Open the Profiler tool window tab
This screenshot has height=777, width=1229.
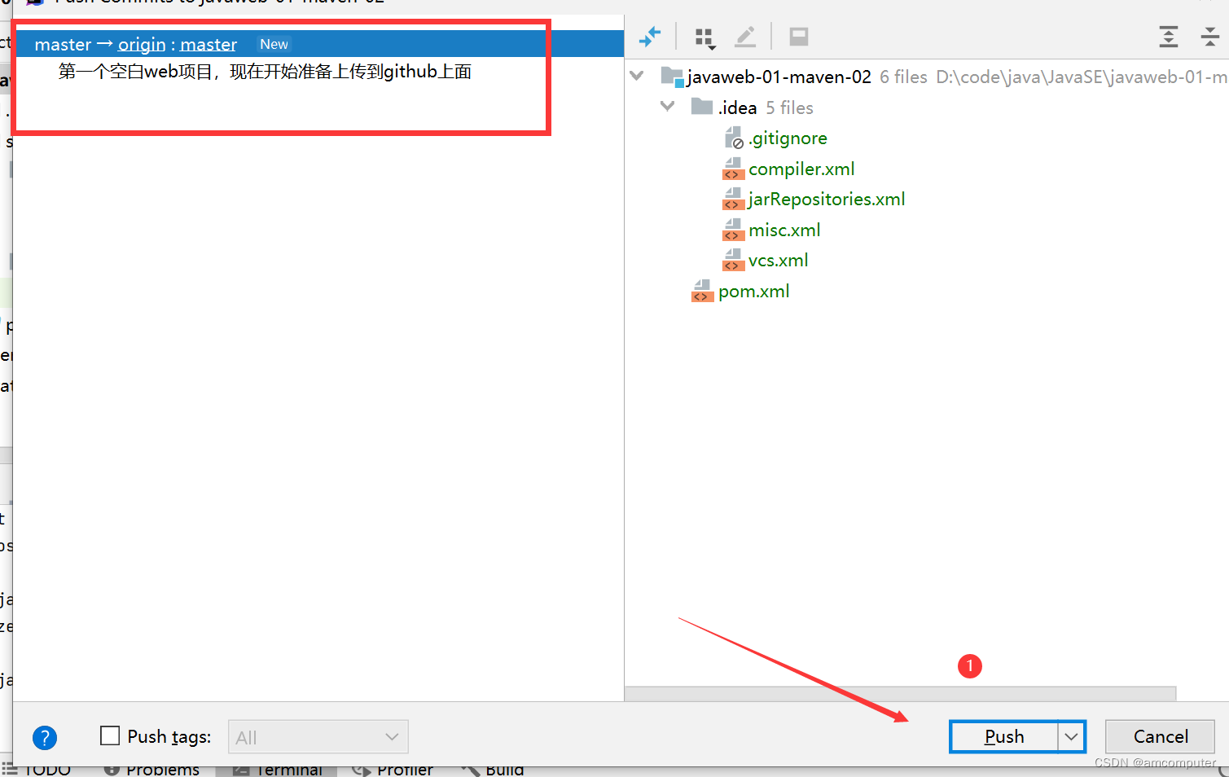tap(393, 770)
